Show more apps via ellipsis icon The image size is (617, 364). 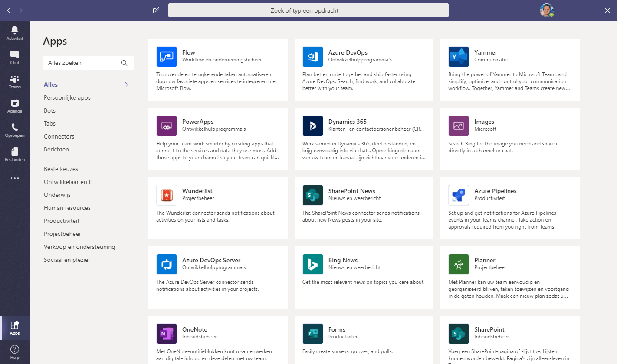click(x=15, y=178)
